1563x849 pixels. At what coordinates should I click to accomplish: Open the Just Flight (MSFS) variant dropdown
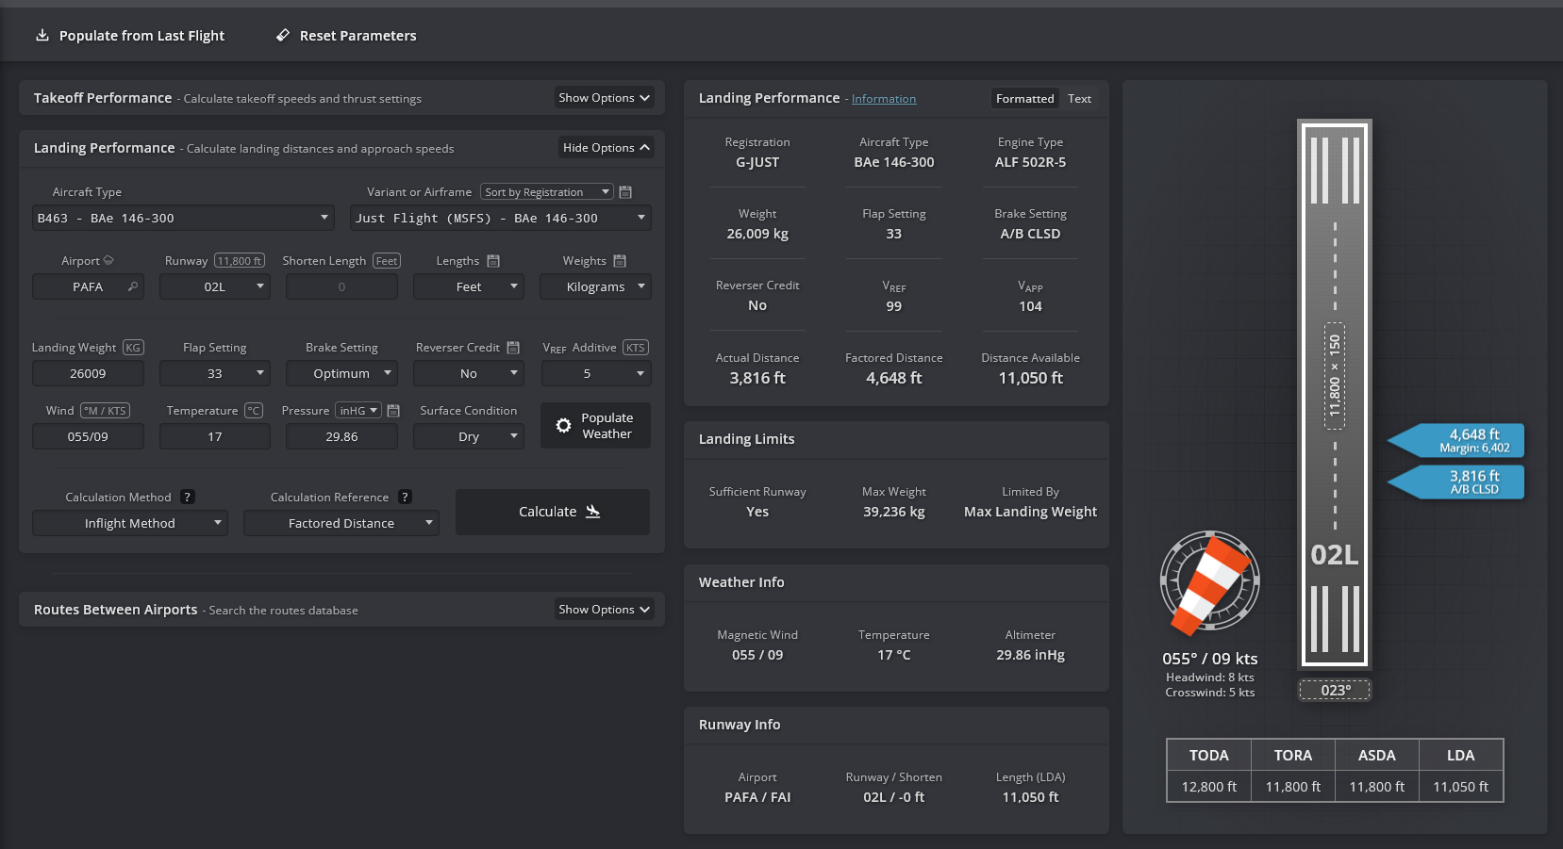501,218
